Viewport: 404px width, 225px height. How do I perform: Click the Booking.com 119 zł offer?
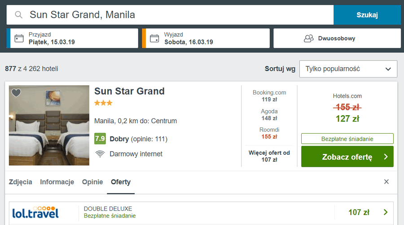pos(269,96)
